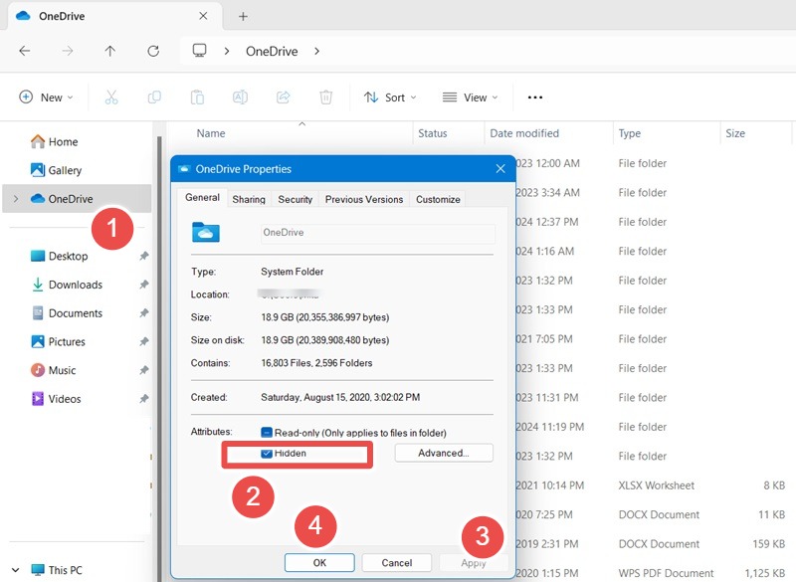796x582 pixels.
Task: Switch to the Security tab in Properties
Action: 295,199
